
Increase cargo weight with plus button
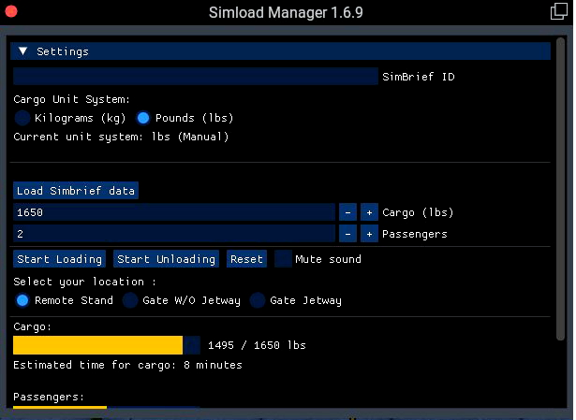[369, 212]
